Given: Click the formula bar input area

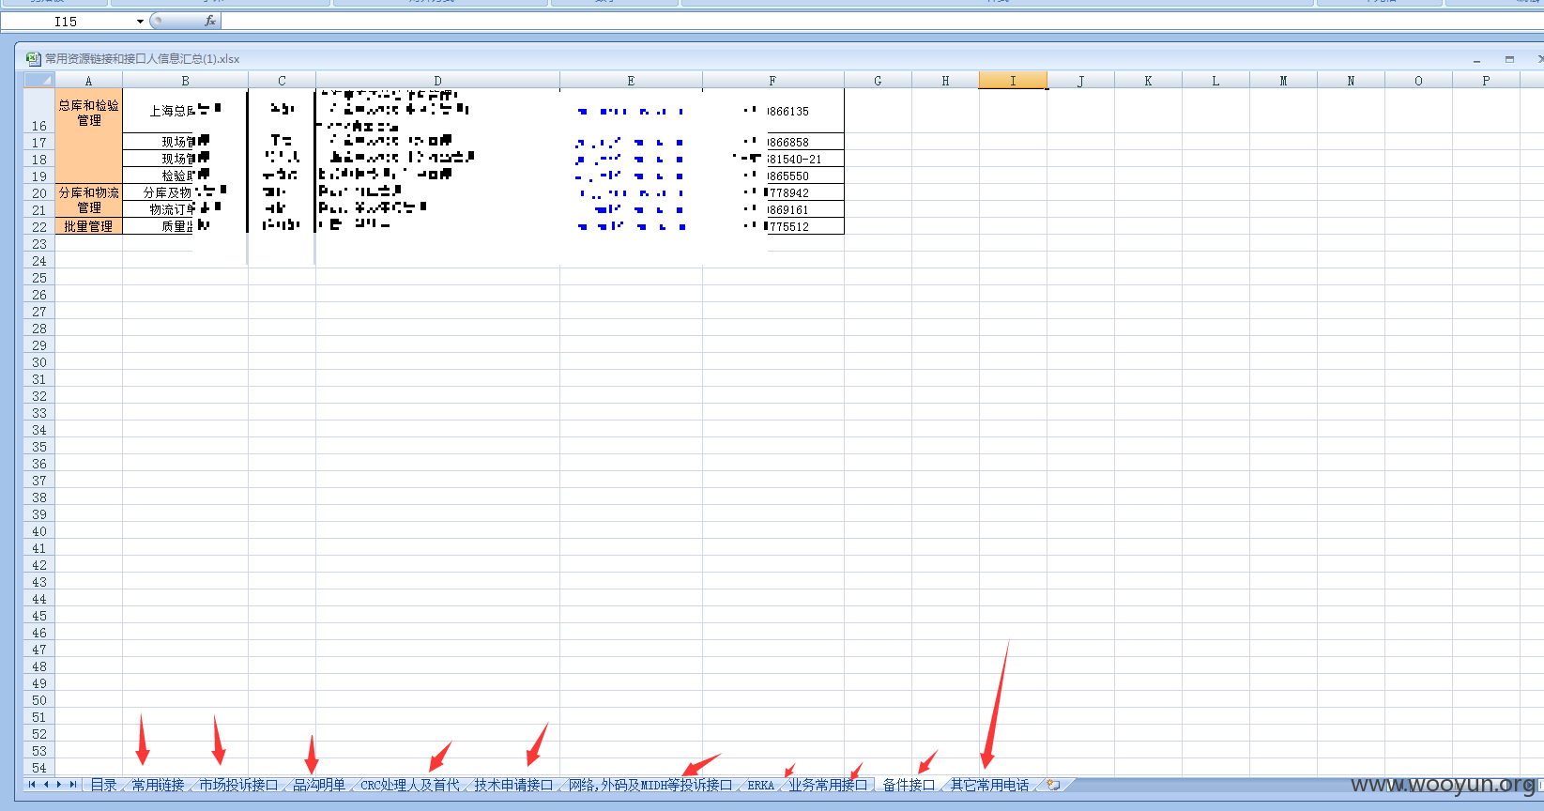Looking at the screenshot, I should click(x=882, y=21).
